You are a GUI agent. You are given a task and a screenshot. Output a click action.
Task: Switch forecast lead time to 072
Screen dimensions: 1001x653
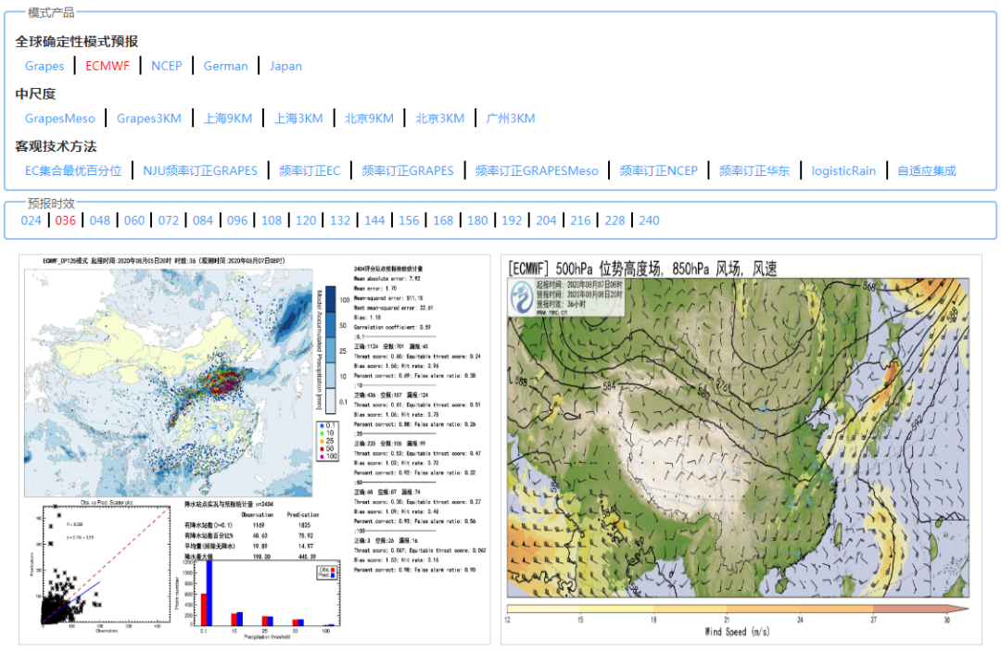tap(169, 220)
